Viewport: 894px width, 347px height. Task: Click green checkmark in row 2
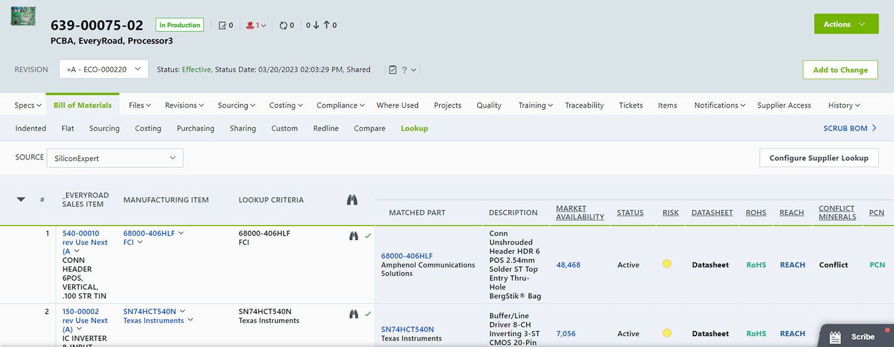368,314
